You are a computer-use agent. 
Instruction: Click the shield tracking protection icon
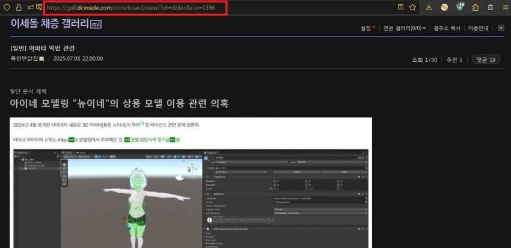pos(6,7)
